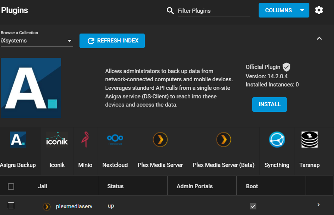Click the large Asigra logo image
This screenshot has width=334, height=215.
(31, 88)
